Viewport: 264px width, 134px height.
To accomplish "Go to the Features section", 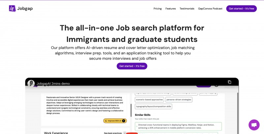I will point(171,9).
